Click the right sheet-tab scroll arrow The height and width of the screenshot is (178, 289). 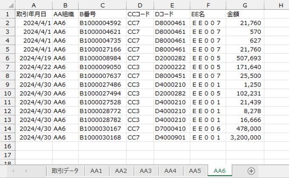coord(27,171)
